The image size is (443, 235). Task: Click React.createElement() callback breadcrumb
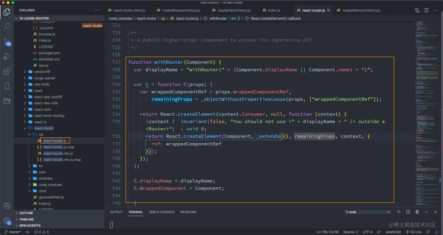pos(276,18)
